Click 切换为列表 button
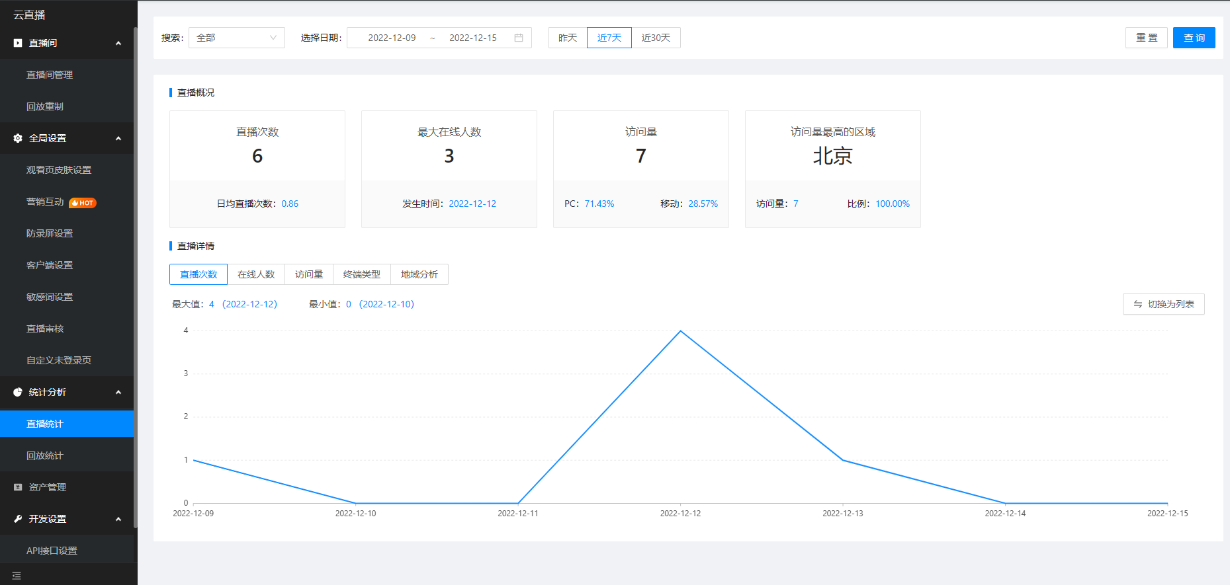This screenshot has width=1230, height=585. pos(1164,304)
